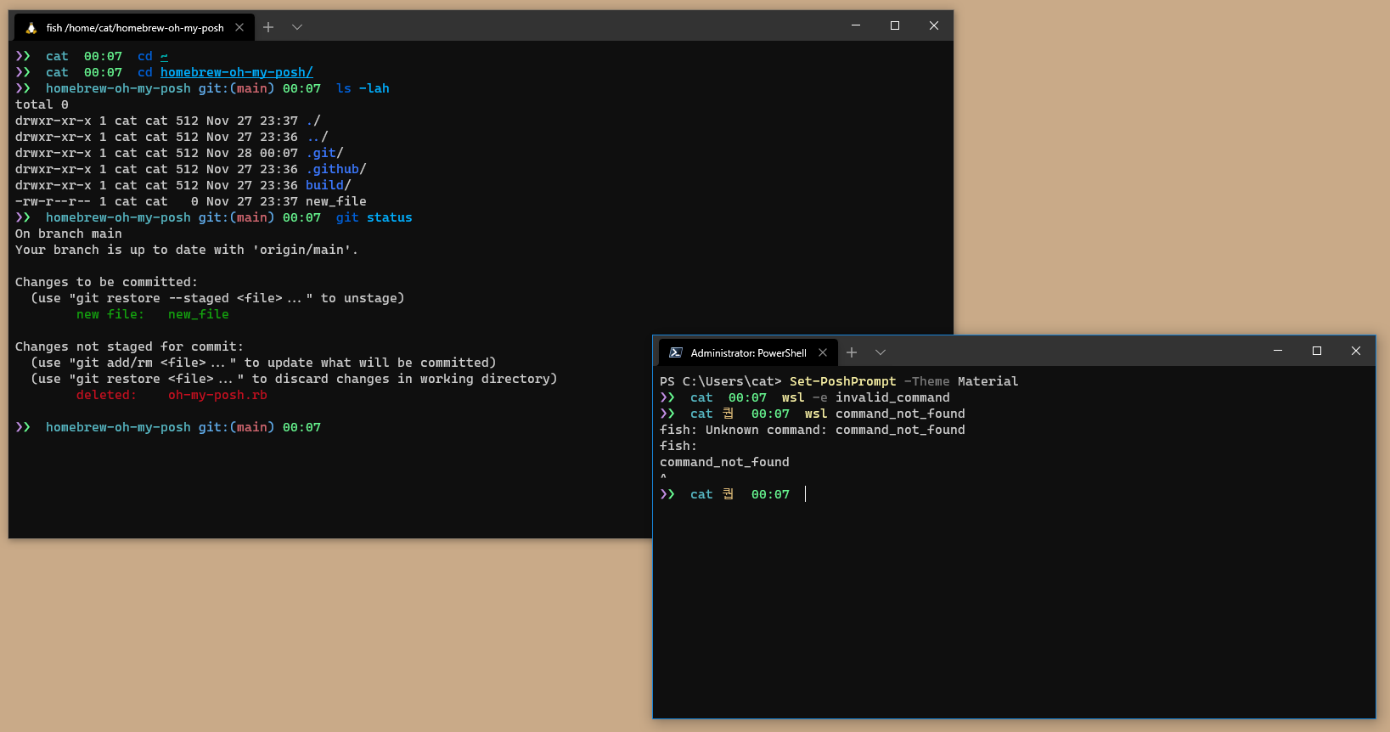Close the Administrator PowerShell window

[x=1356, y=351]
